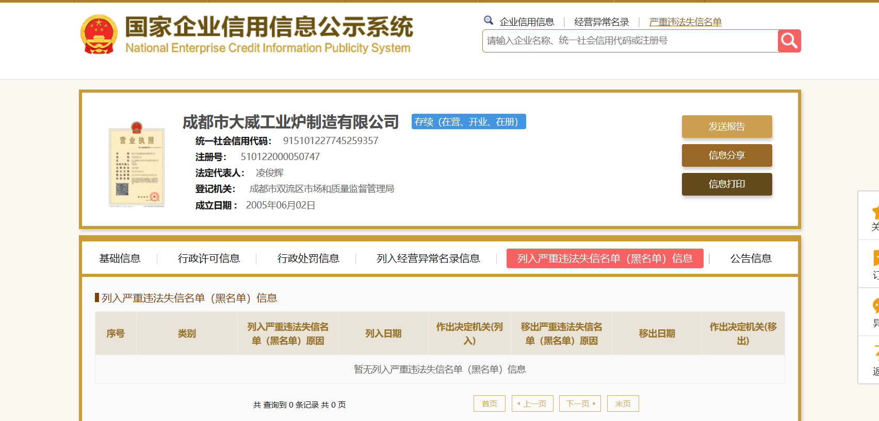
Task: Click the 信息打印 button
Action: pyautogui.click(x=727, y=184)
